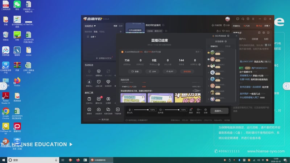
Task: Open the microphone device dropdown arrow
Action: pyautogui.click(x=132, y=110)
